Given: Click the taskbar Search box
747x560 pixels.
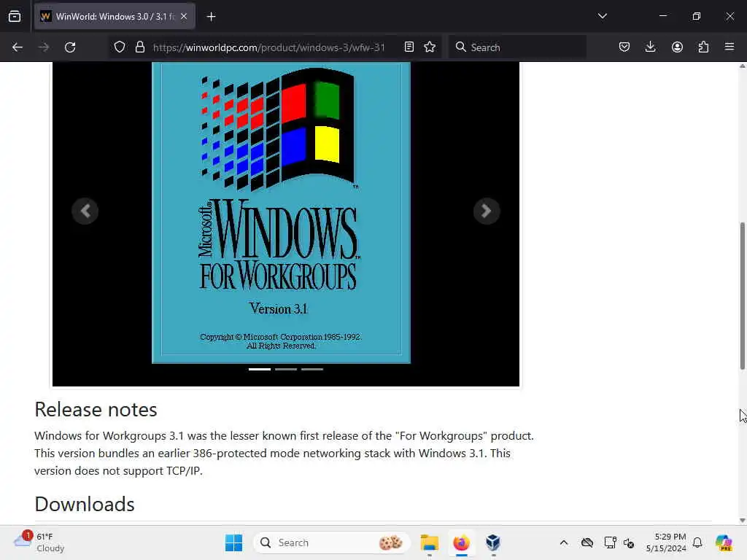Looking at the screenshot, I should [332, 542].
